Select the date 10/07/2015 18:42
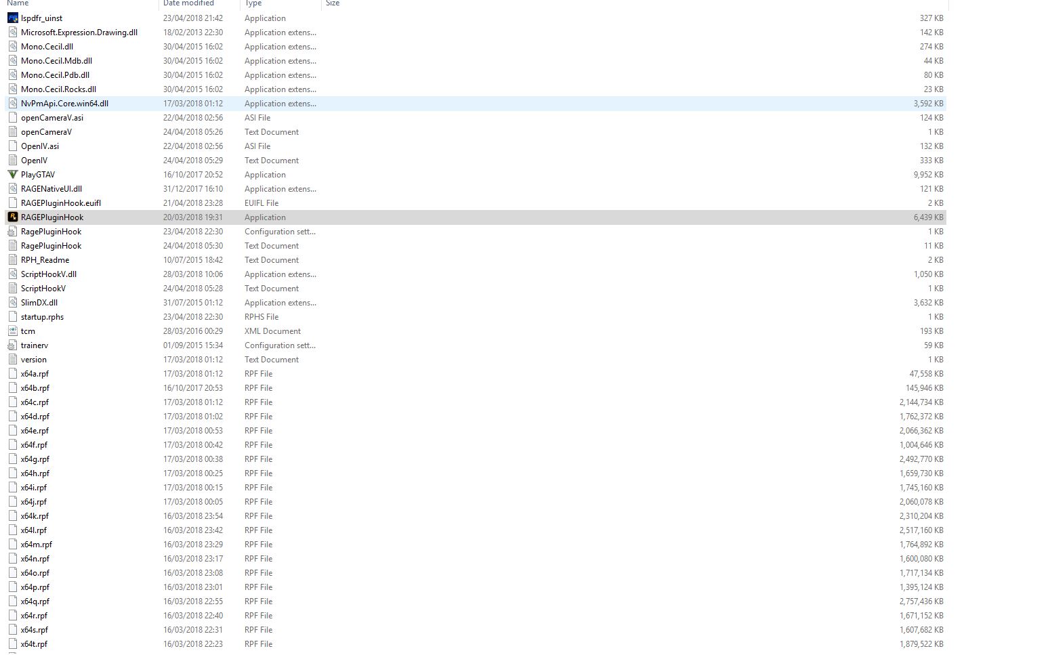The height and width of the screenshot is (655, 1048). click(193, 260)
